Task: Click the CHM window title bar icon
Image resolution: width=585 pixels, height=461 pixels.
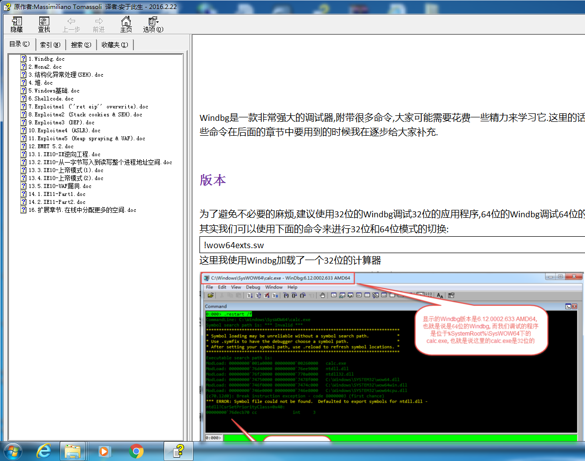Action: 7,7
